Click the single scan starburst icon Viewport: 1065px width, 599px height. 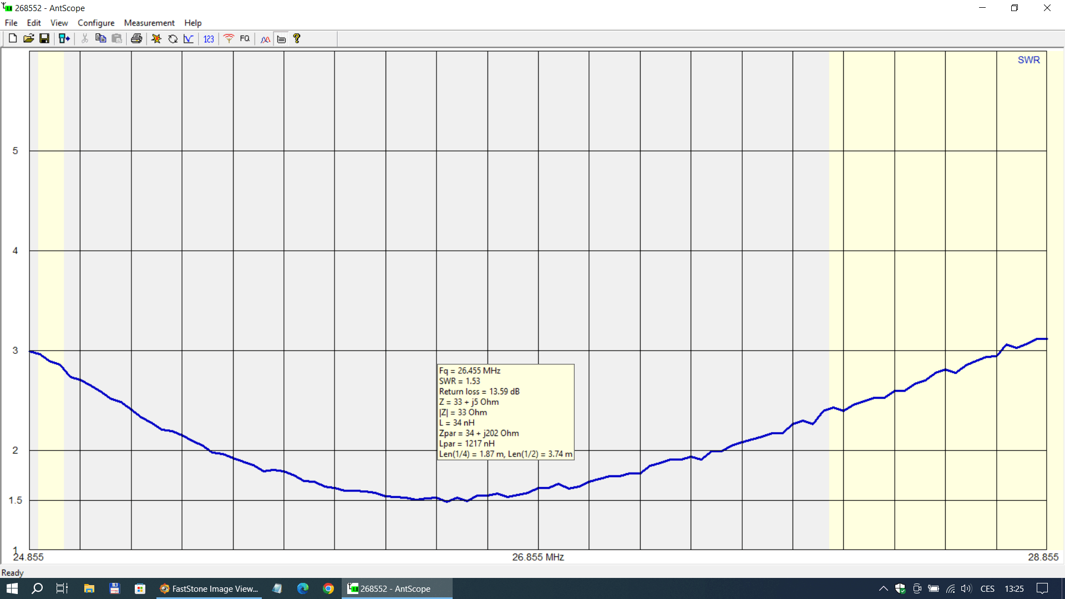(x=156, y=38)
